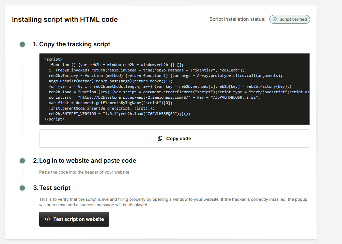Click the 'reb2b.SNIPPET_VERSION' code line
Image resolution: width=342 pixels, height=244 pixels.
click(x=120, y=114)
